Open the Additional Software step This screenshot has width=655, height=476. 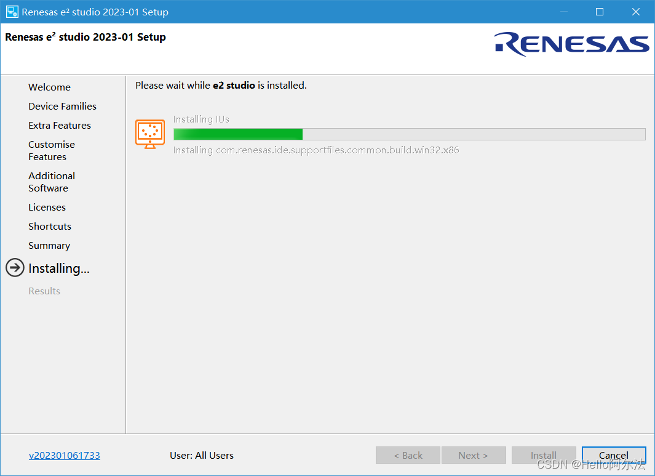[52, 182]
